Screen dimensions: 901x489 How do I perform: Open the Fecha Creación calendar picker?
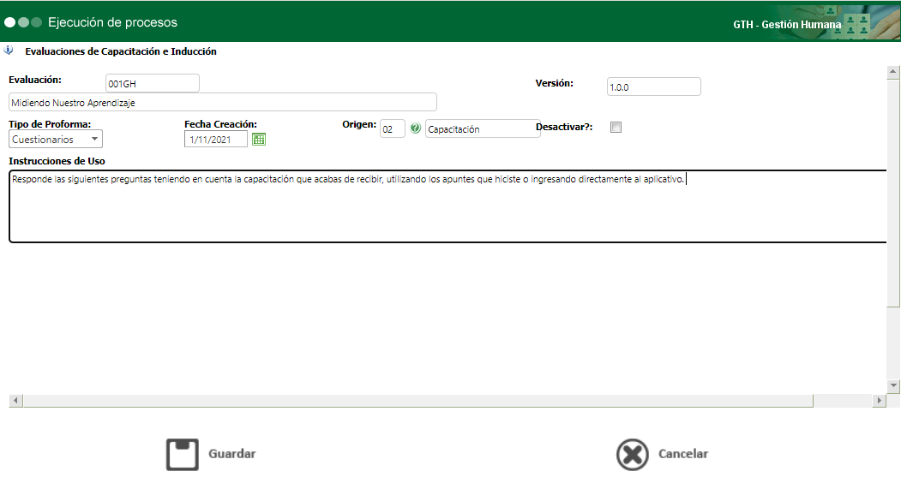[x=259, y=140]
